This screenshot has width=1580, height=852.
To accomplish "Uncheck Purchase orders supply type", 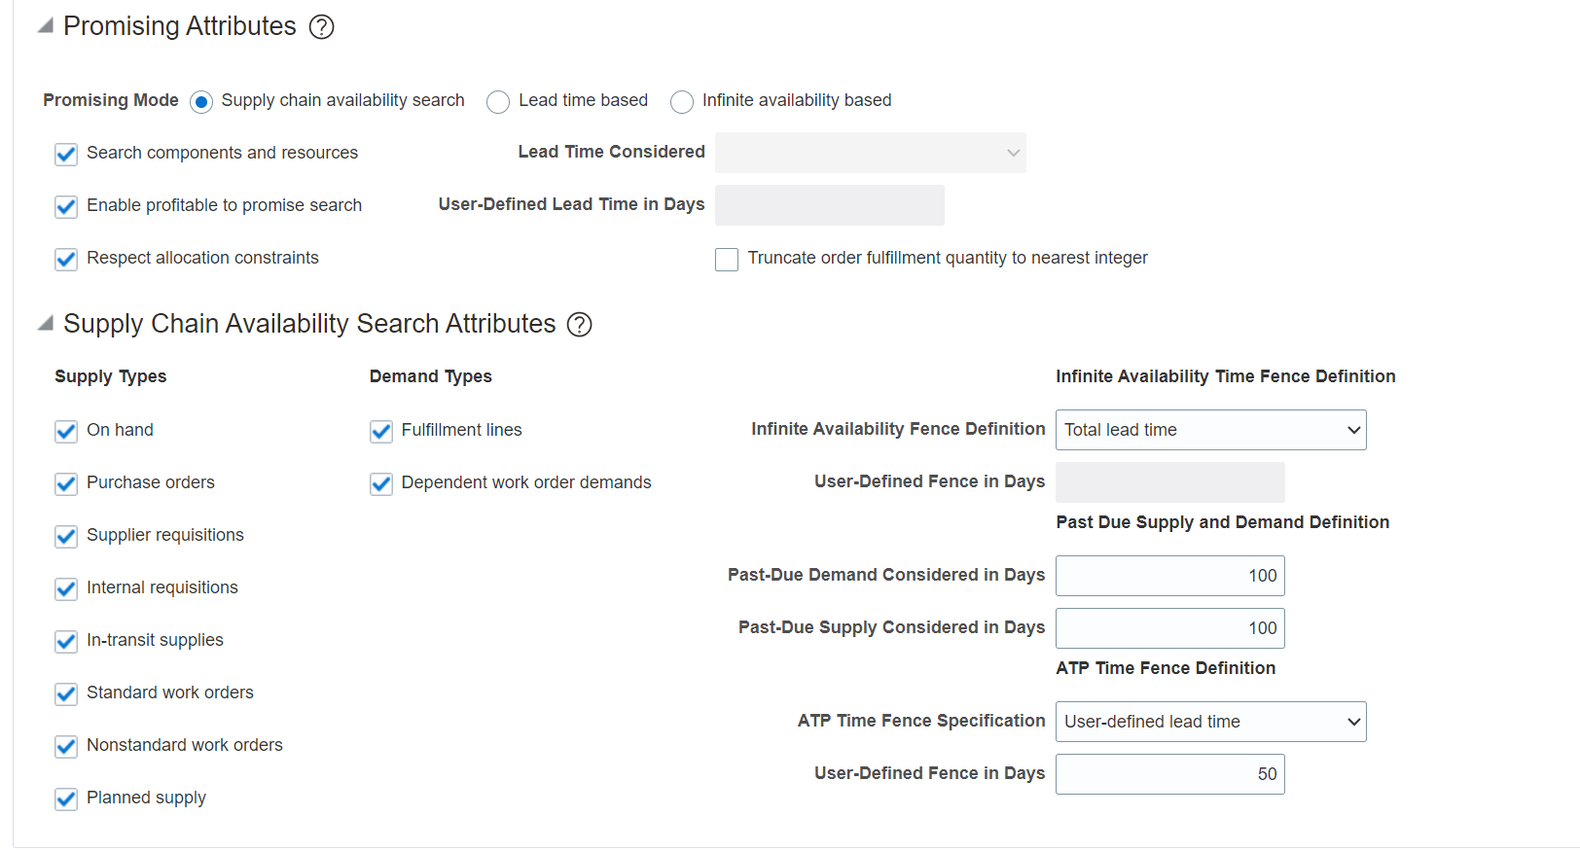I will click(x=66, y=484).
